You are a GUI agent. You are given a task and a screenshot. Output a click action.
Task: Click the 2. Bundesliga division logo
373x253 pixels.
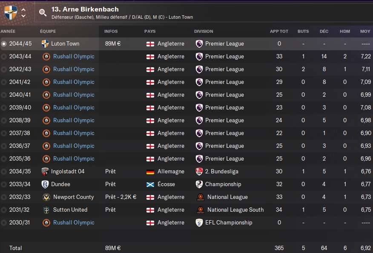click(x=199, y=171)
